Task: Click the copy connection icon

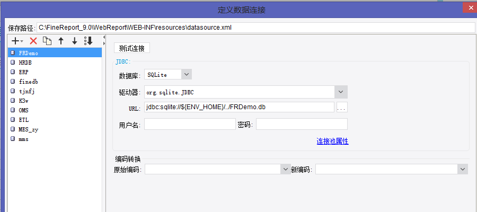Action: [x=47, y=41]
